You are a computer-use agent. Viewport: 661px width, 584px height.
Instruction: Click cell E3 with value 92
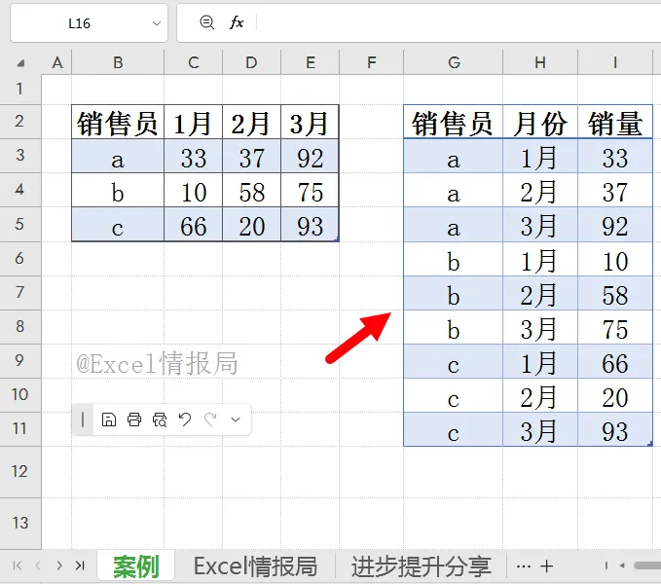click(x=310, y=157)
